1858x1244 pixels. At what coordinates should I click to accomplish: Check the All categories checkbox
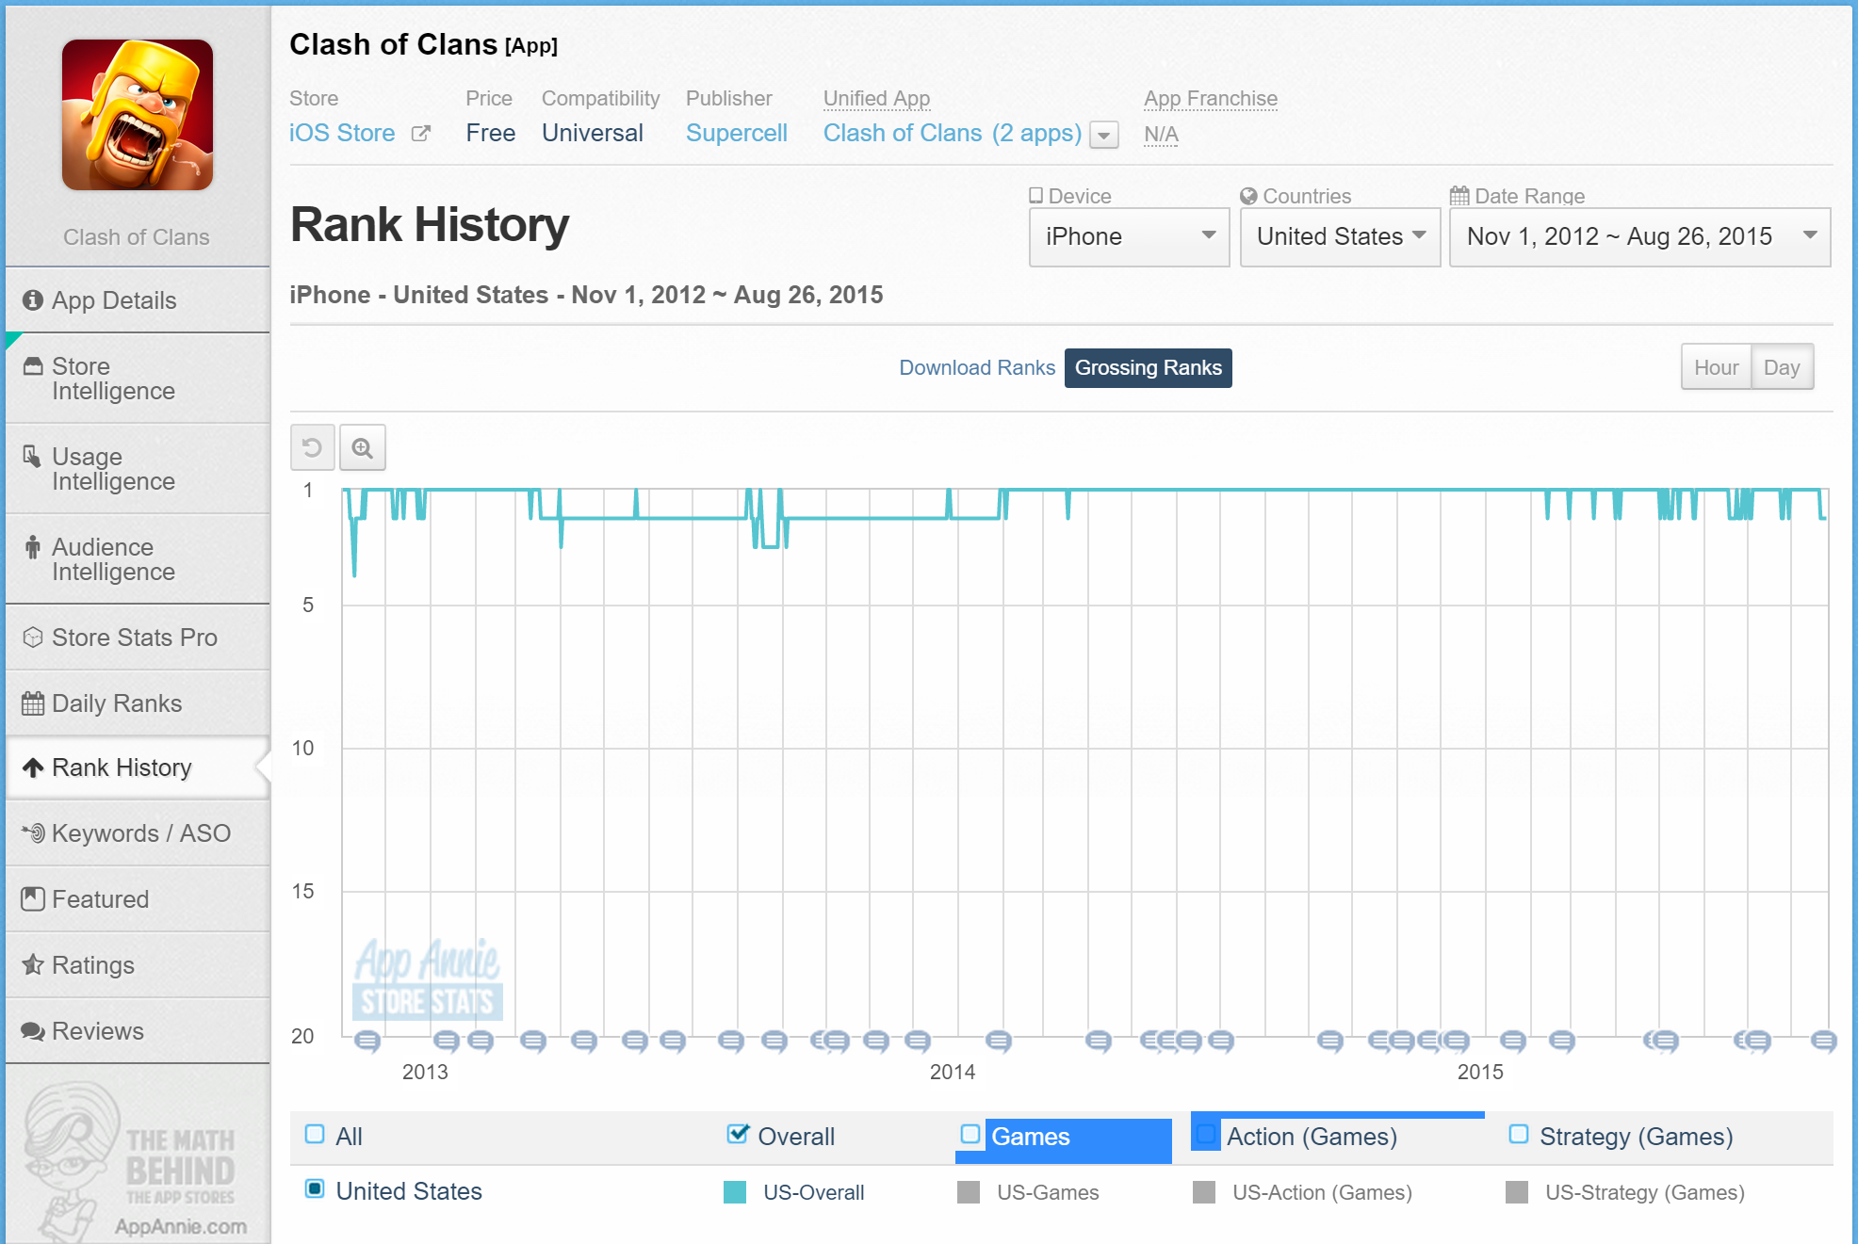click(315, 1134)
